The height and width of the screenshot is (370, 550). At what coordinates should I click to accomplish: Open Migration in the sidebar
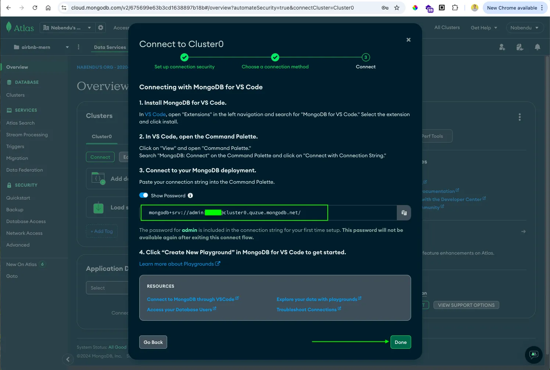point(17,158)
